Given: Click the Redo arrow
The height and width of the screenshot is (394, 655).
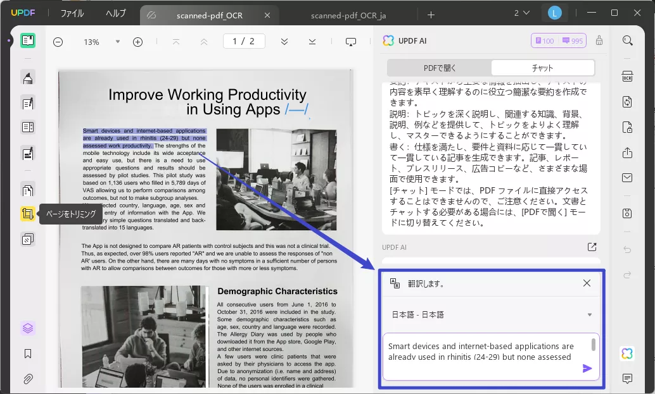Looking at the screenshot, I should pos(627,275).
